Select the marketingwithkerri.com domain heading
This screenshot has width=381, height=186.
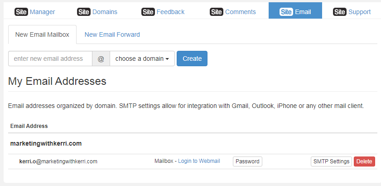point(46,144)
